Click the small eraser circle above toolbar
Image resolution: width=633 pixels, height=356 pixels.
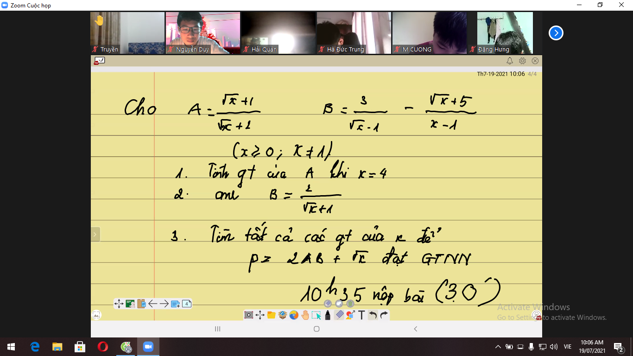pos(328,304)
